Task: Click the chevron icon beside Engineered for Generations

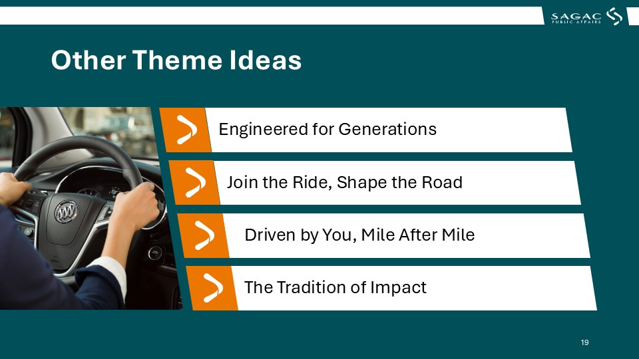Action: (186, 130)
